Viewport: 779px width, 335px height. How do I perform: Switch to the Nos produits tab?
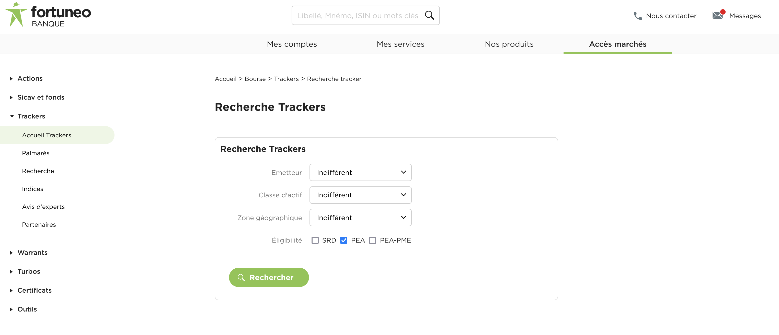tap(509, 44)
